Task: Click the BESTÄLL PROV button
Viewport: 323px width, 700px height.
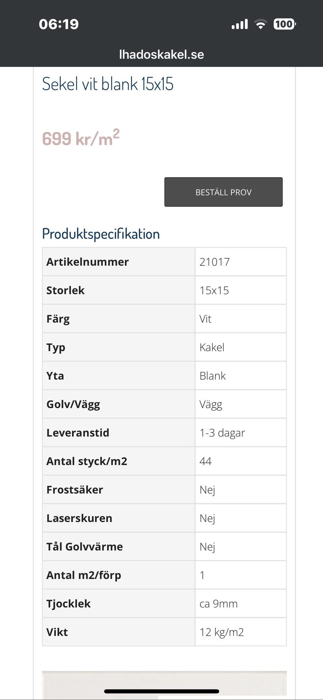Action: click(x=223, y=192)
